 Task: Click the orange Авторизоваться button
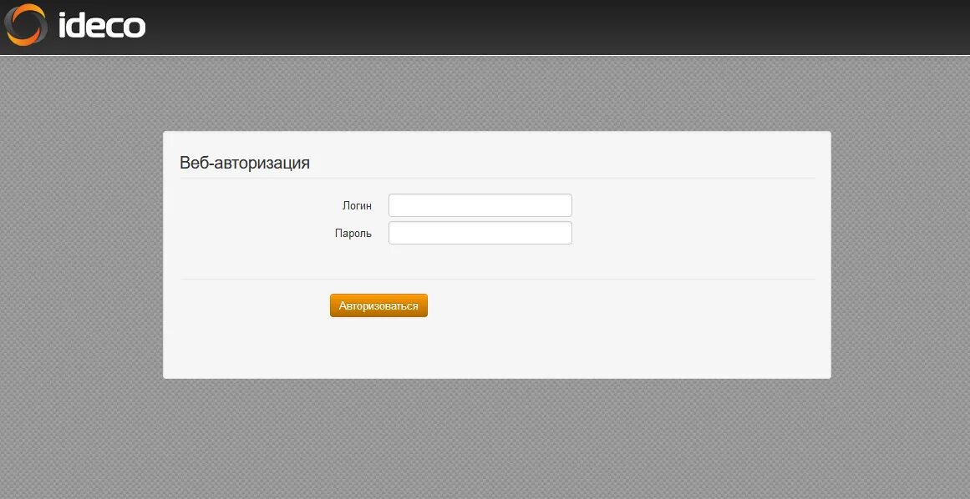click(x=378, y=305)
